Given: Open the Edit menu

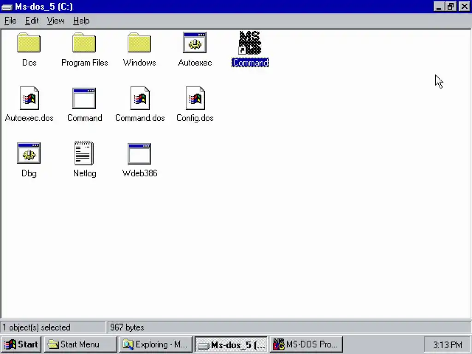Looking at the screenshot, I should point(32,21).
